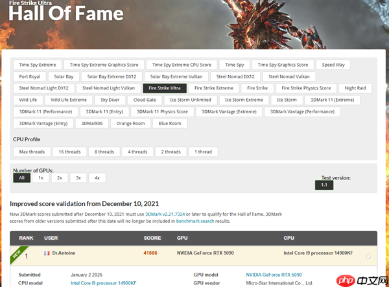Screen dimensions: 389x287
Task: Select the All GPUs filter
Action: click(21, 178)
